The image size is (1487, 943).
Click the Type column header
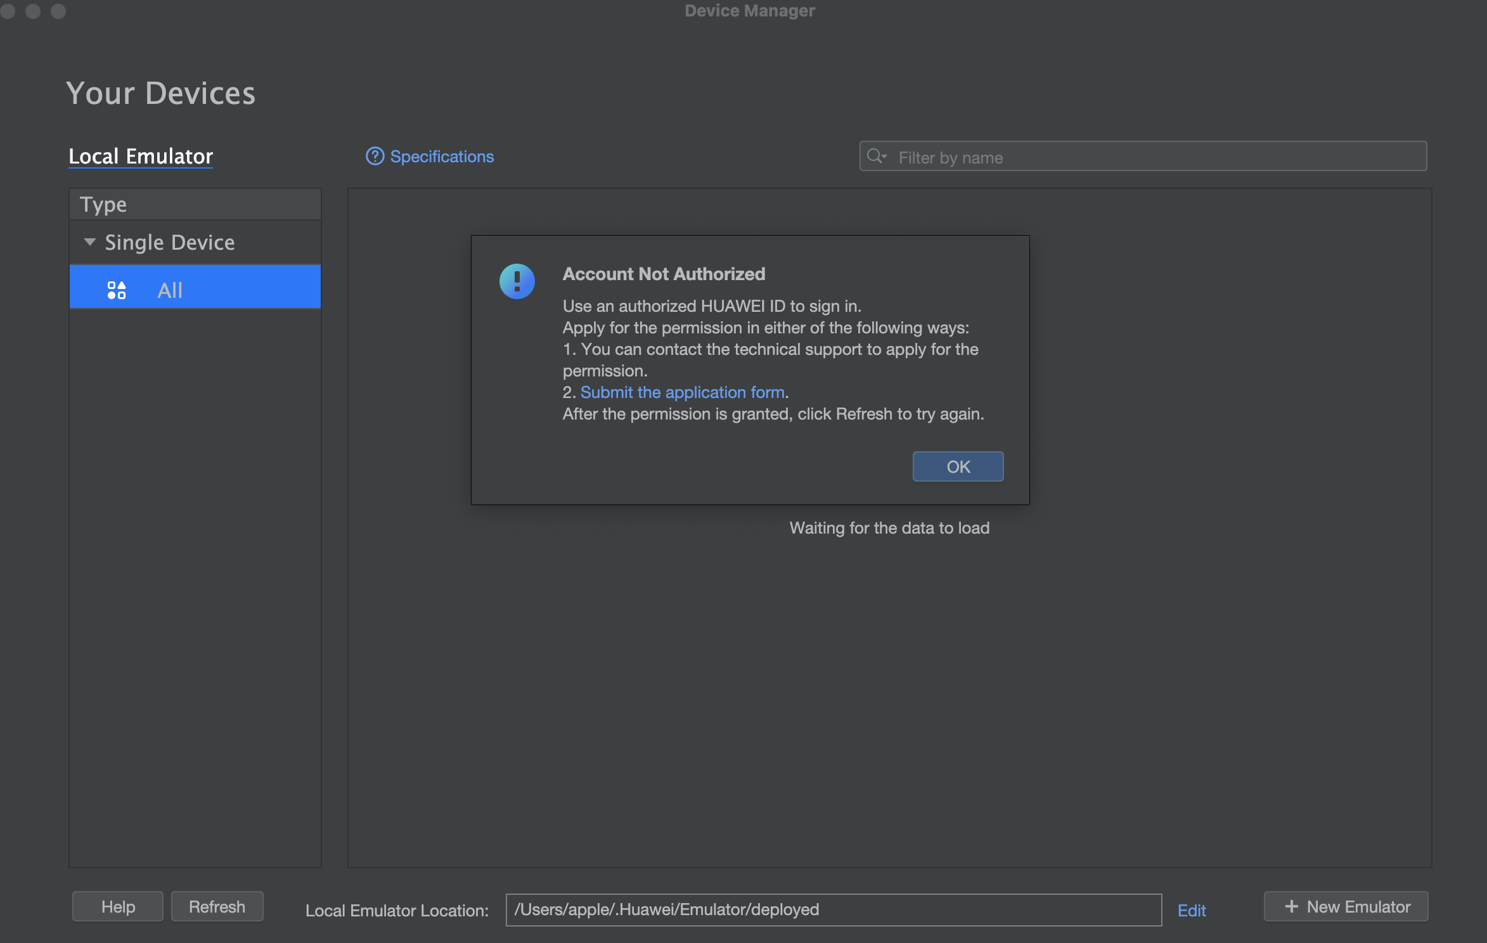[x=195, y=204]
